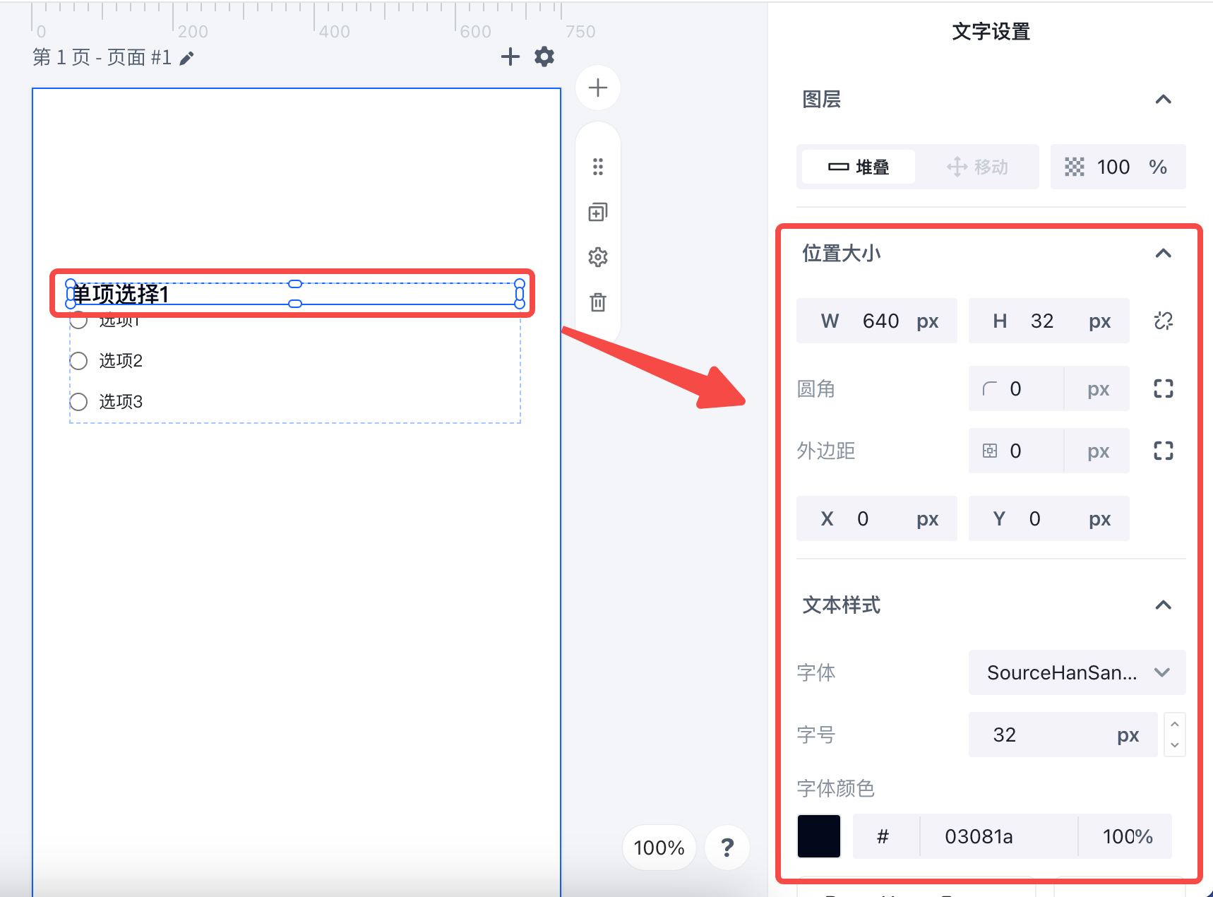The height and width of the screenshot is (897, 1213).
Task: Collapse the 位置大小 section
Action: coord(1164,253)
